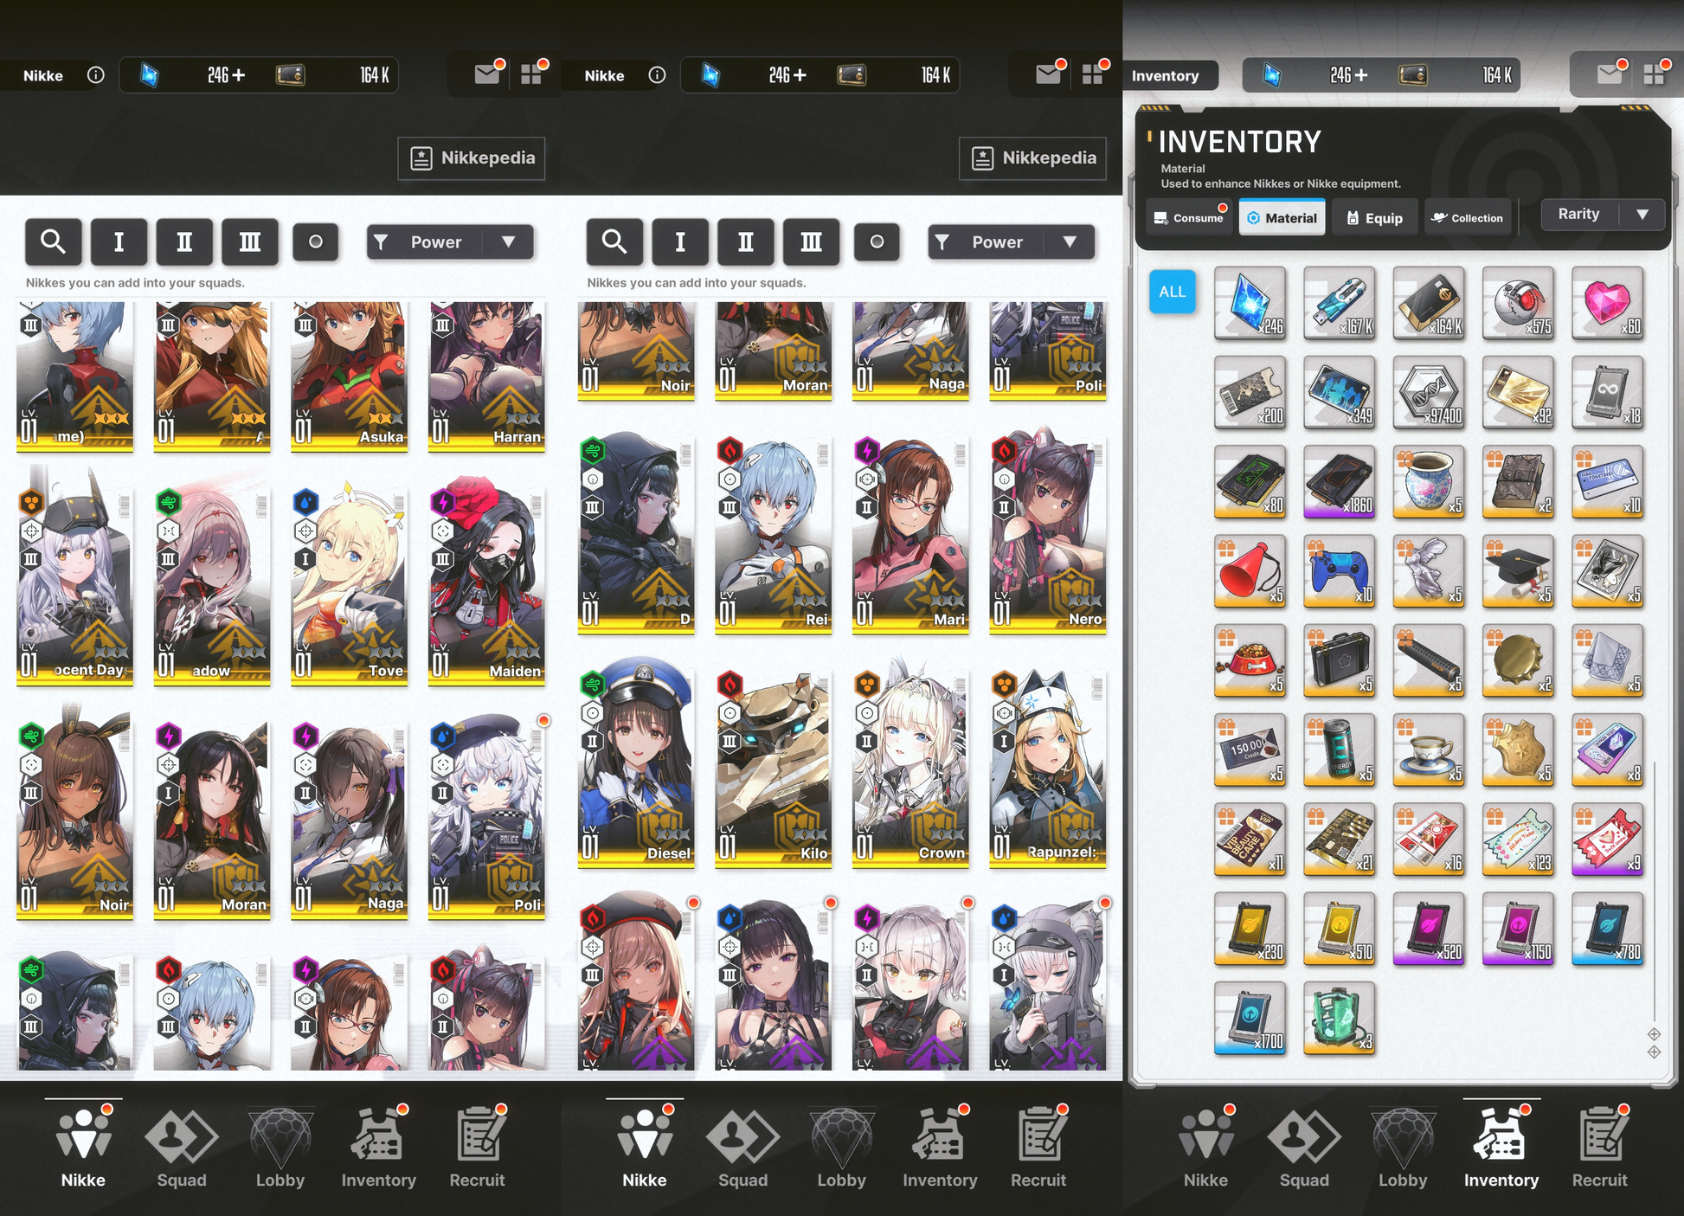Toggle the ALL filter in Inventory
The height and width of the screenshot is (1216, 1684).
coord(1173,292)
